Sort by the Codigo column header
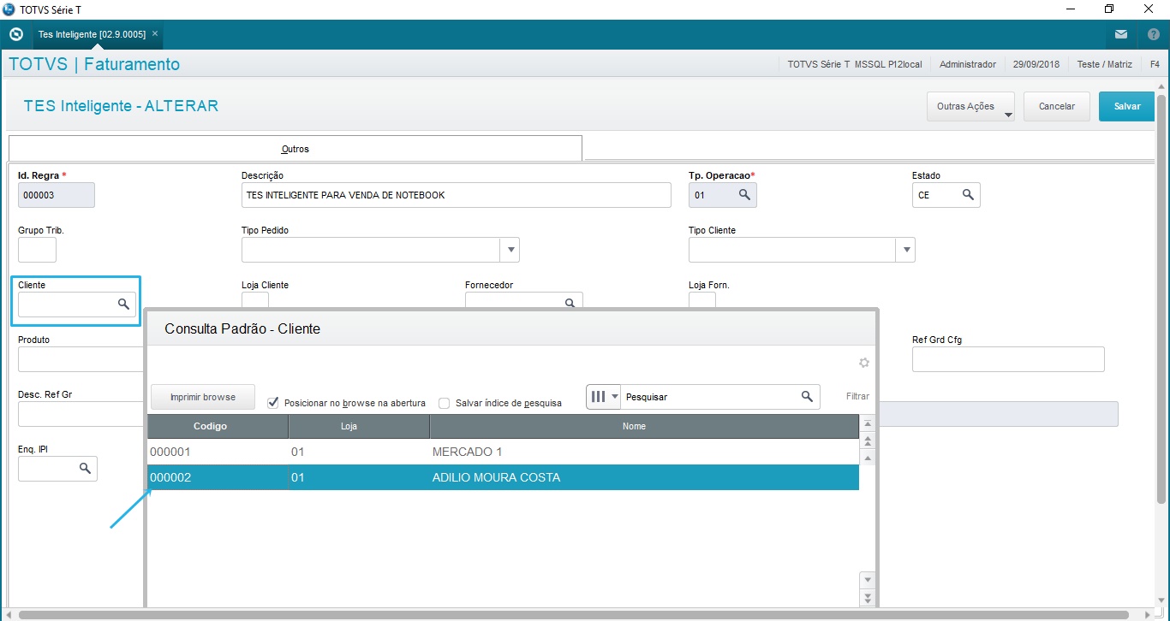 click(218, 426)
